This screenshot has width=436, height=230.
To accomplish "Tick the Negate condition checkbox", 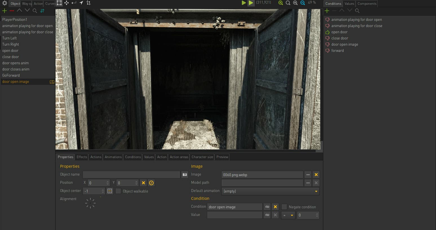I will [284, 207].
